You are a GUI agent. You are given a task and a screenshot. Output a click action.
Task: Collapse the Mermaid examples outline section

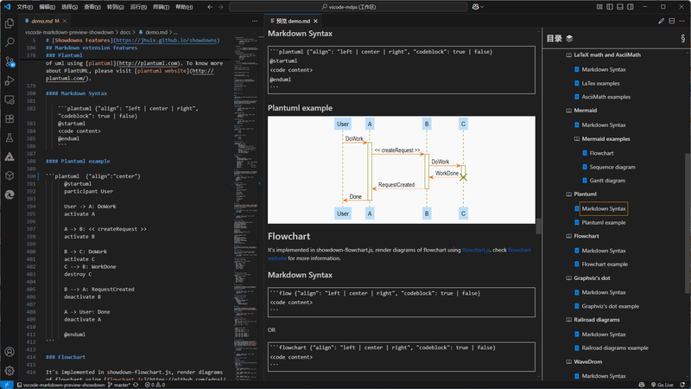577,139
